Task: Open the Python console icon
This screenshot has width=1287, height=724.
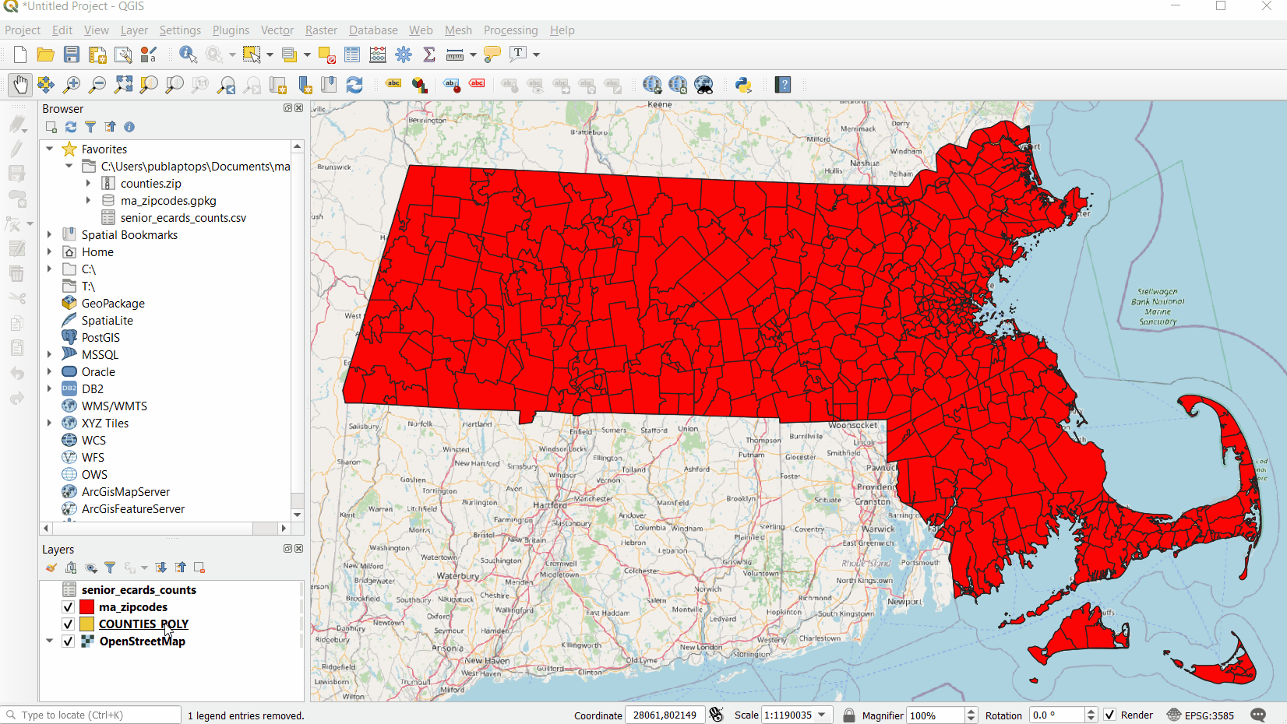Action: (743, 85)
